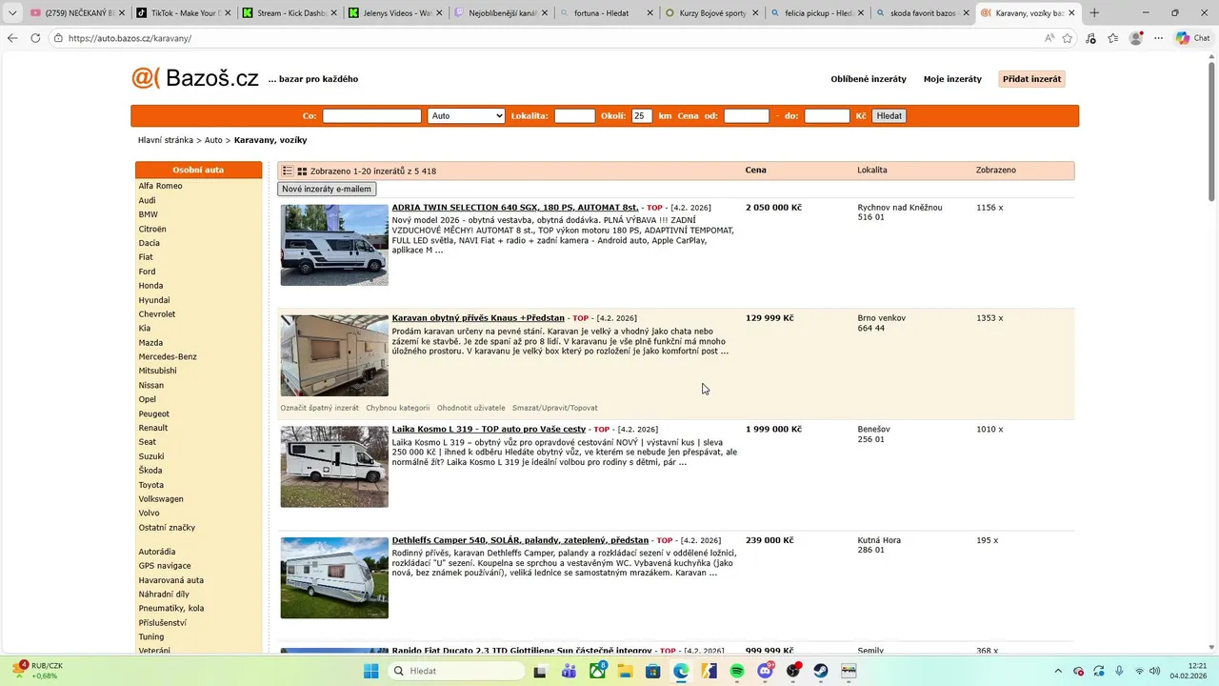Click the Cena do input field

[x=827, y=115]
